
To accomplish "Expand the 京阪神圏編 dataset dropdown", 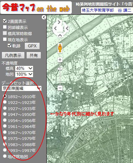I will [x=22, y=89].
